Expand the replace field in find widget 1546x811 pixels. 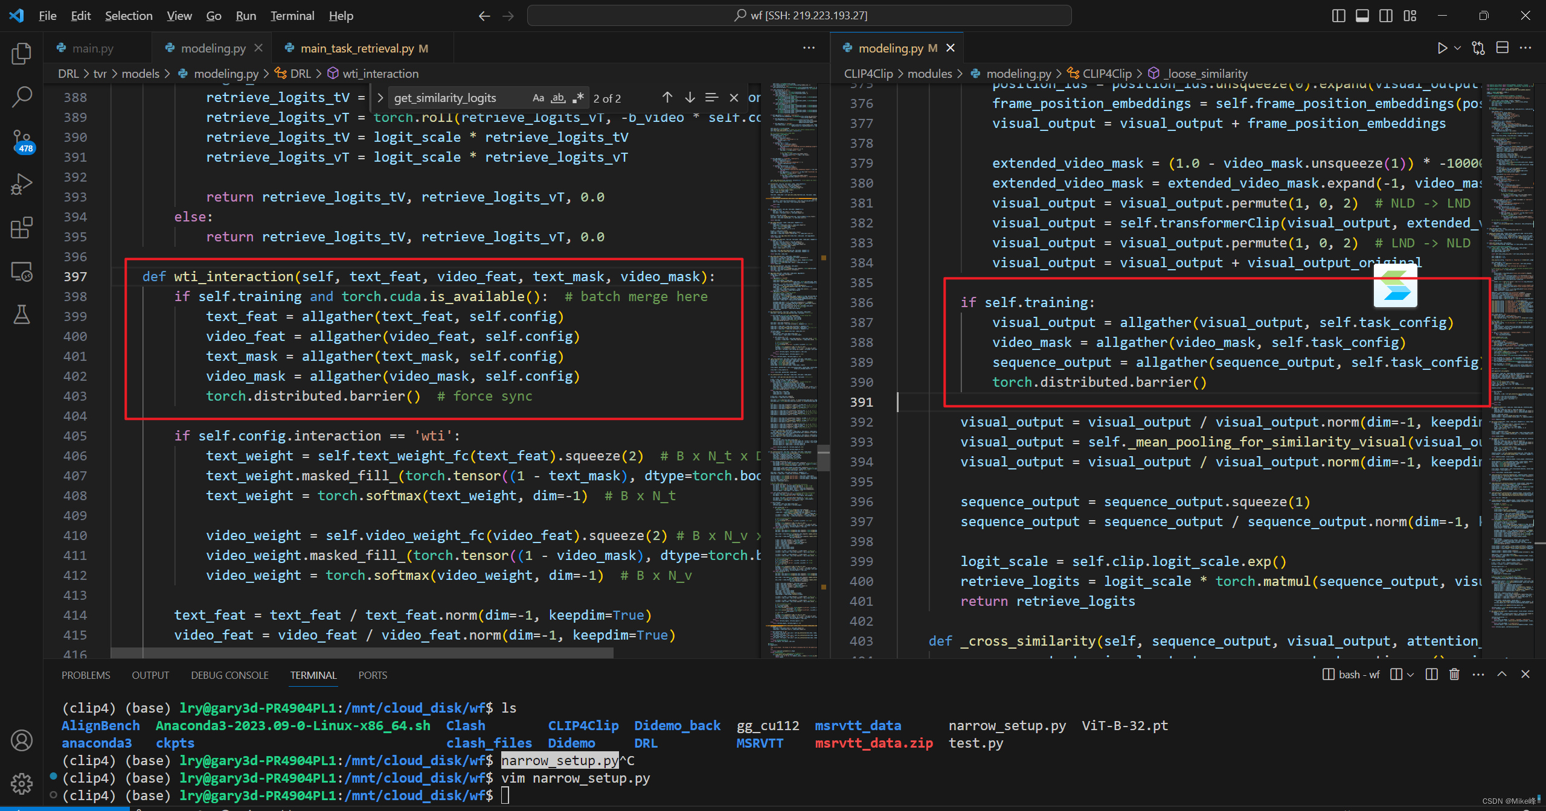[380, 98]
